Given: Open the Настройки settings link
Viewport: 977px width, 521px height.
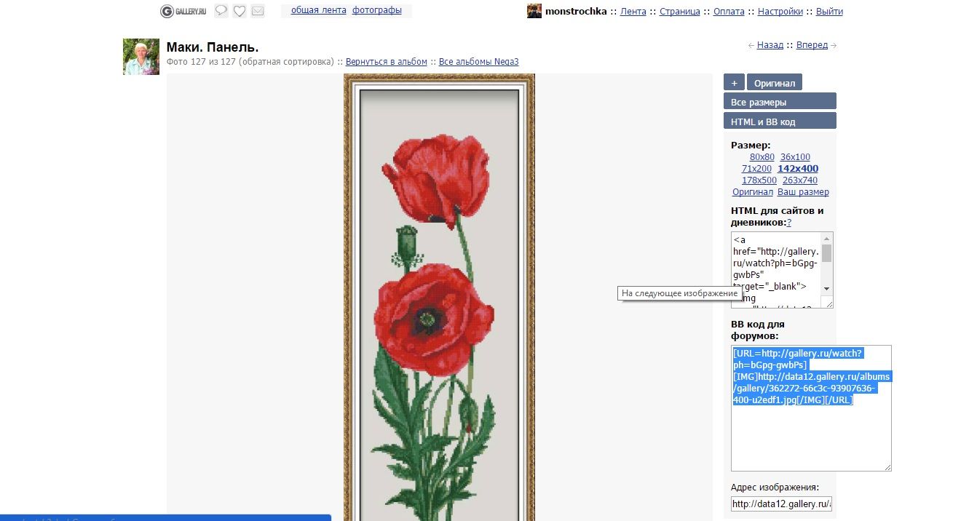Looking at the screenshot, I should 780,12.
